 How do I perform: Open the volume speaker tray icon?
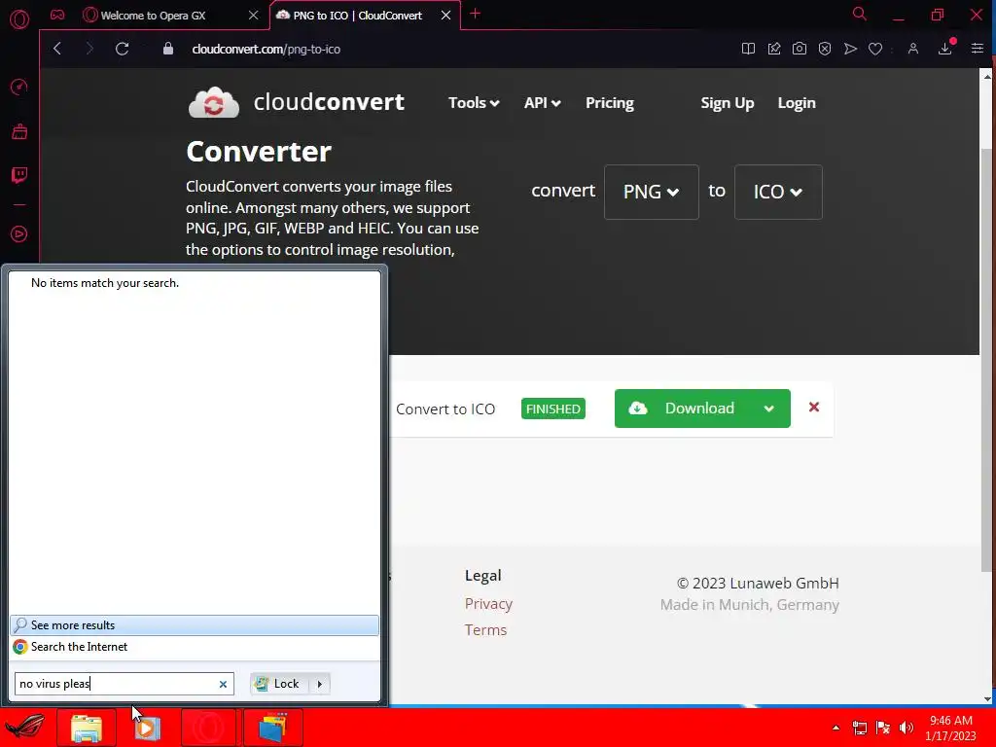tap(907, 728)
